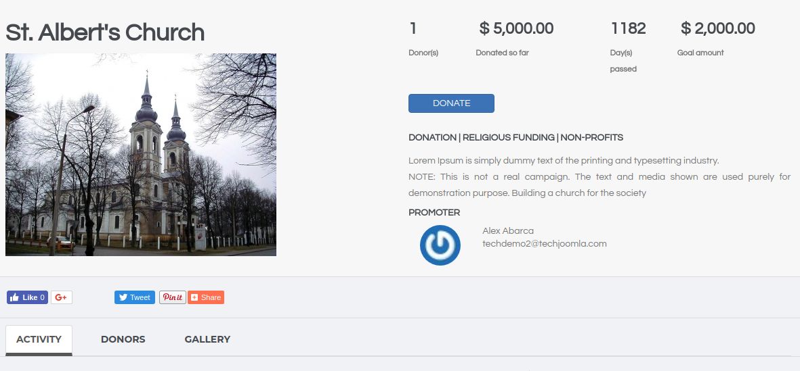Click the Twitter Tweet button
The width and height of the screenshot is (800, 371).
pyautogui.click(x=135, y=297)
